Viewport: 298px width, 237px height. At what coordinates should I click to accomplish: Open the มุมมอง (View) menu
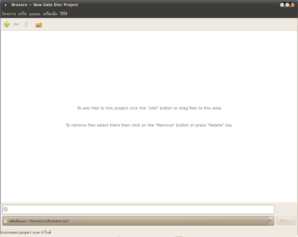(x=35, y=14)
